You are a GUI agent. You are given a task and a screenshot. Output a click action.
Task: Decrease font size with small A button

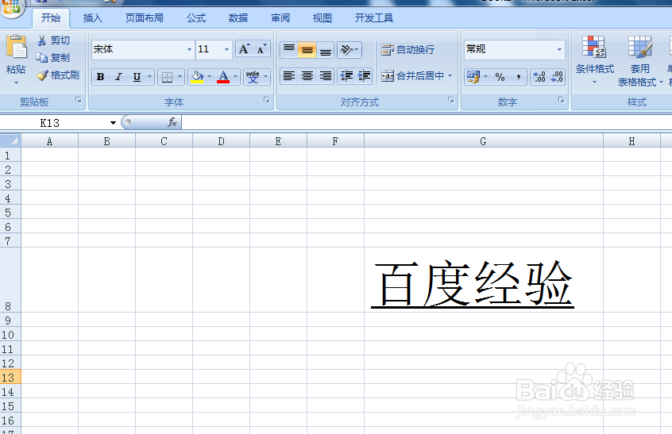[x=261, y=49]
